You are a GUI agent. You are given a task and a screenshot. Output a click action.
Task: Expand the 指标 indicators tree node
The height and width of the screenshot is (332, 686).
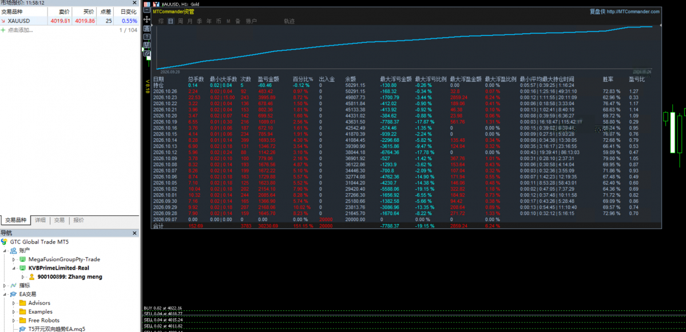5,286
